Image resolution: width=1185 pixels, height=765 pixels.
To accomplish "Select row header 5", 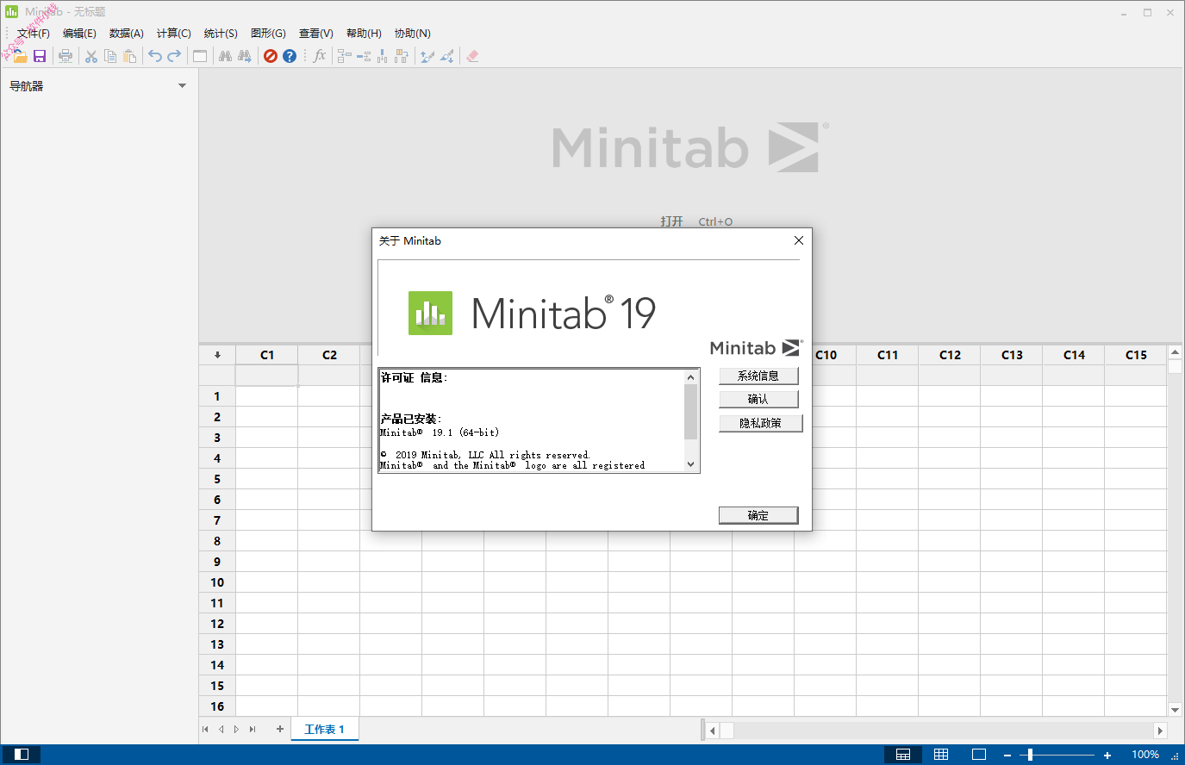I will click(x=217, y=479).
